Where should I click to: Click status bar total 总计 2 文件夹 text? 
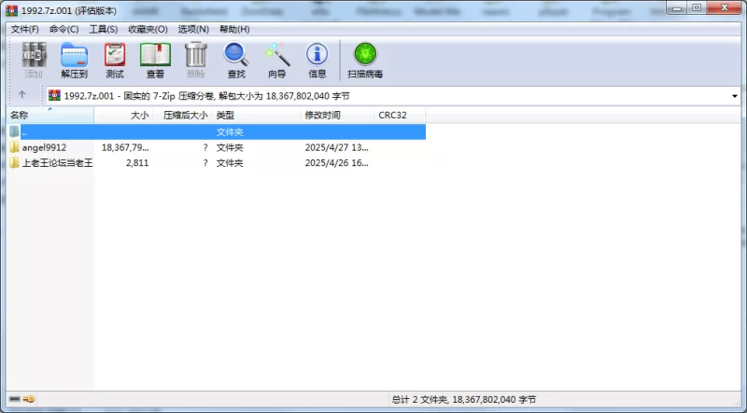tap(463, 399)
